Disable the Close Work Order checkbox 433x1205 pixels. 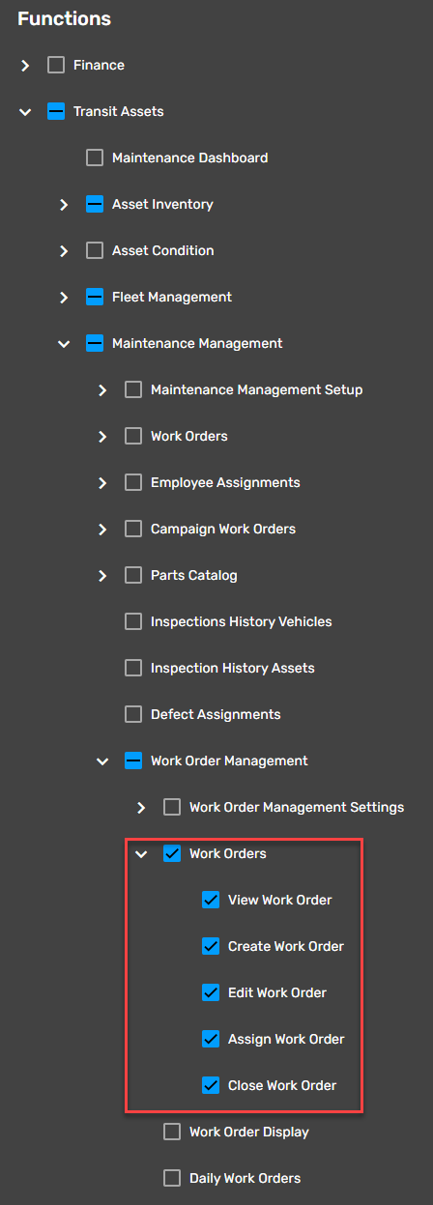[x=211, y=1085]
